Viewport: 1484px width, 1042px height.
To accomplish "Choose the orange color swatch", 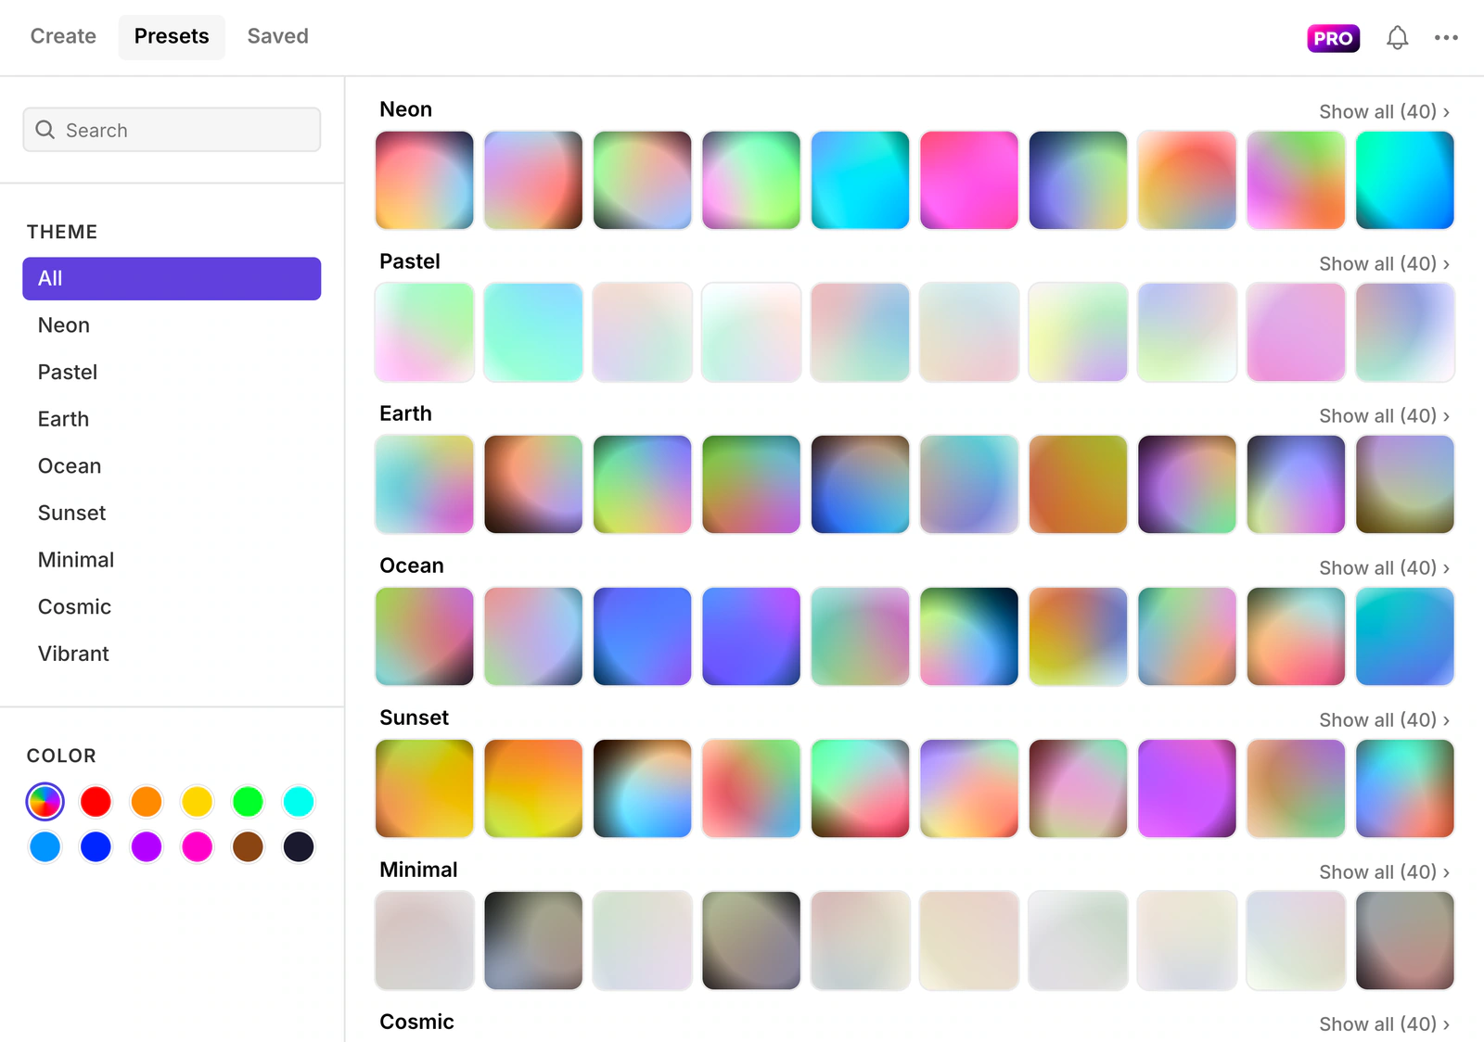I will [x=147, y=802].
